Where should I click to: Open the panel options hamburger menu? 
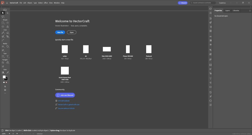point(250,11)
